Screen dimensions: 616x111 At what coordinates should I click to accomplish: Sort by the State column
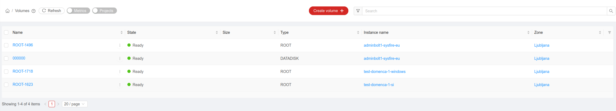217,32
